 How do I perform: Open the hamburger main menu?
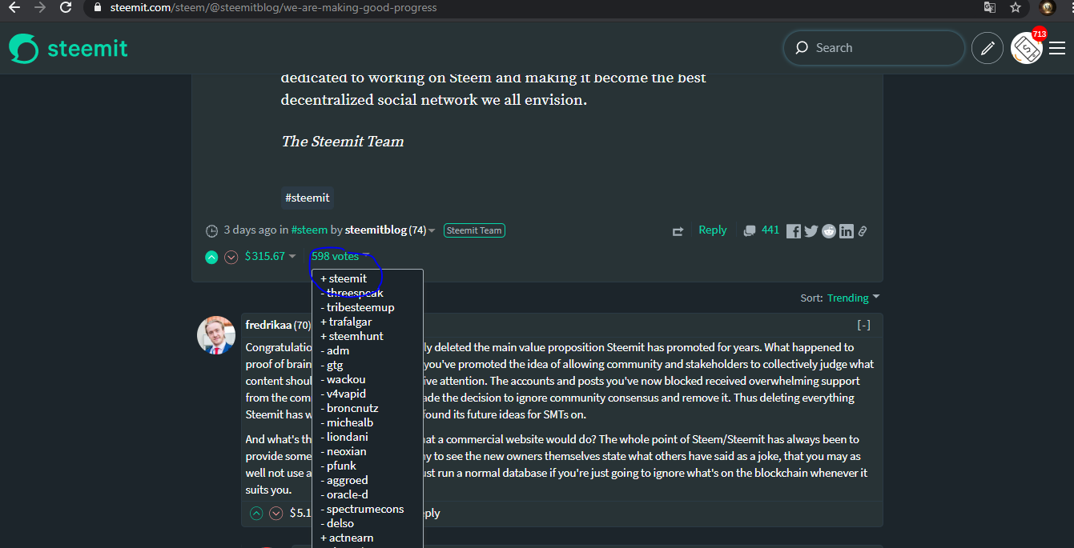point(1057,48)
